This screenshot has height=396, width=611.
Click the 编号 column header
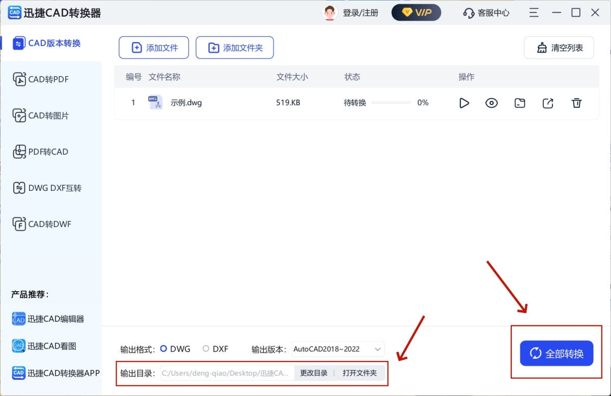[134, 77]
